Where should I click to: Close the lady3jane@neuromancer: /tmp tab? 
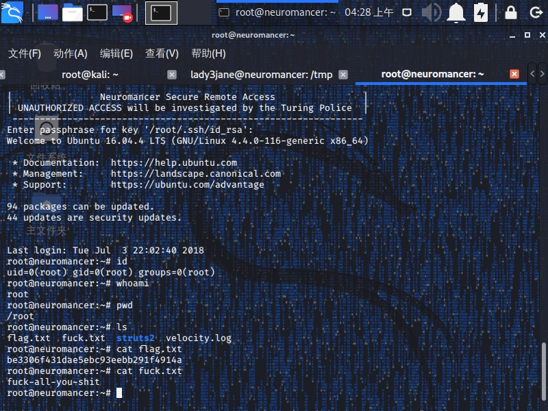[343, 75]
